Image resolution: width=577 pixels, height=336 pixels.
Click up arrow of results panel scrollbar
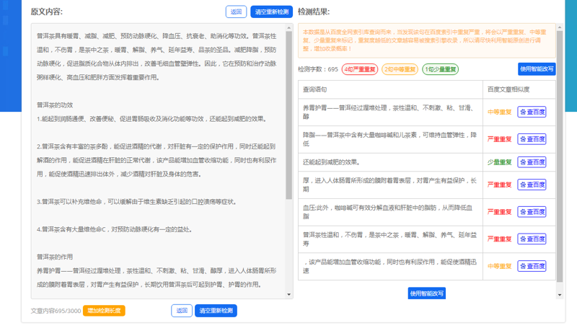point(560,27)
